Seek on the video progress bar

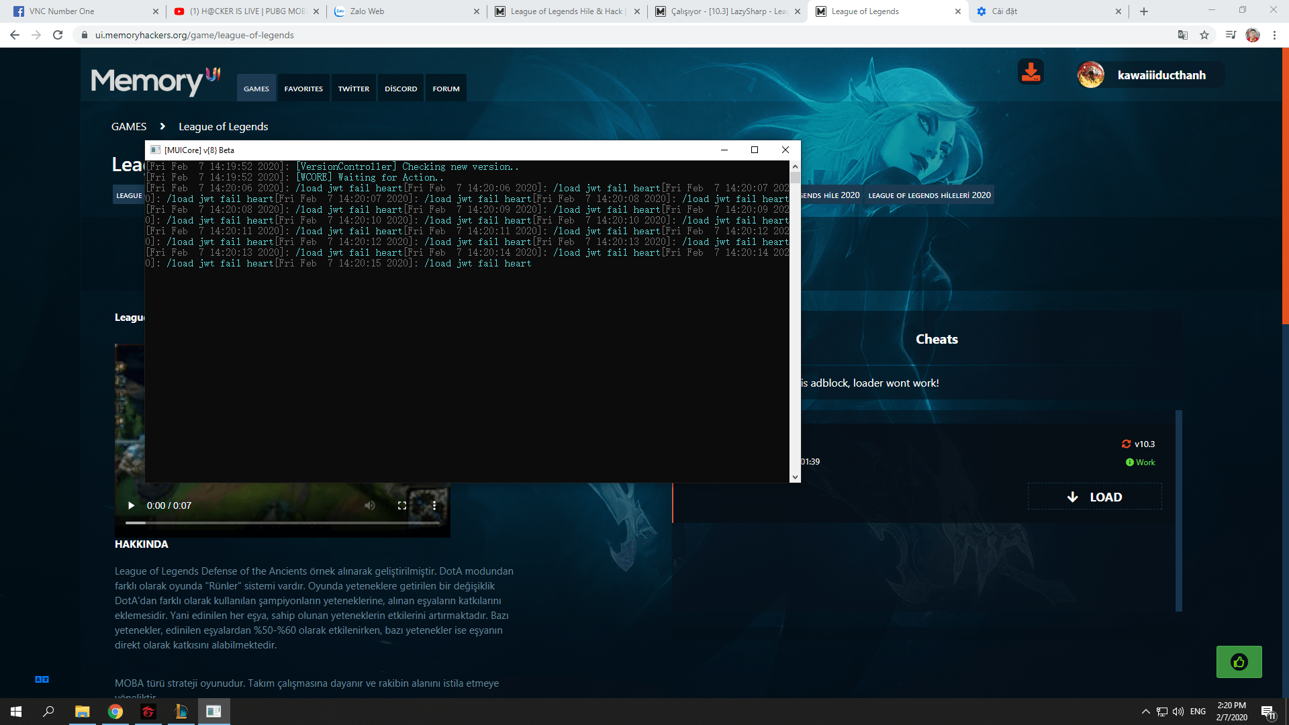283,523
